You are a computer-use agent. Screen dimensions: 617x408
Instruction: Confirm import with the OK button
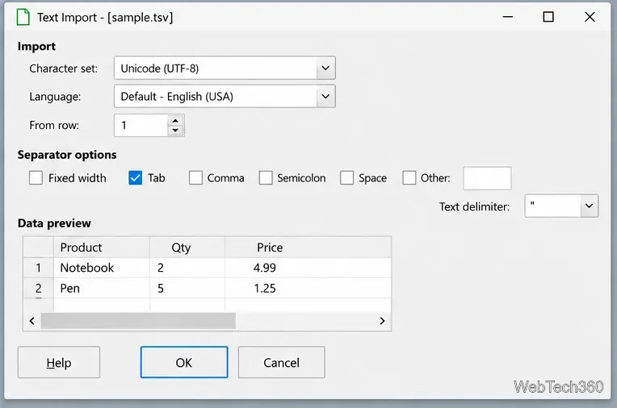pyautogui.click(x=184, y=362)
